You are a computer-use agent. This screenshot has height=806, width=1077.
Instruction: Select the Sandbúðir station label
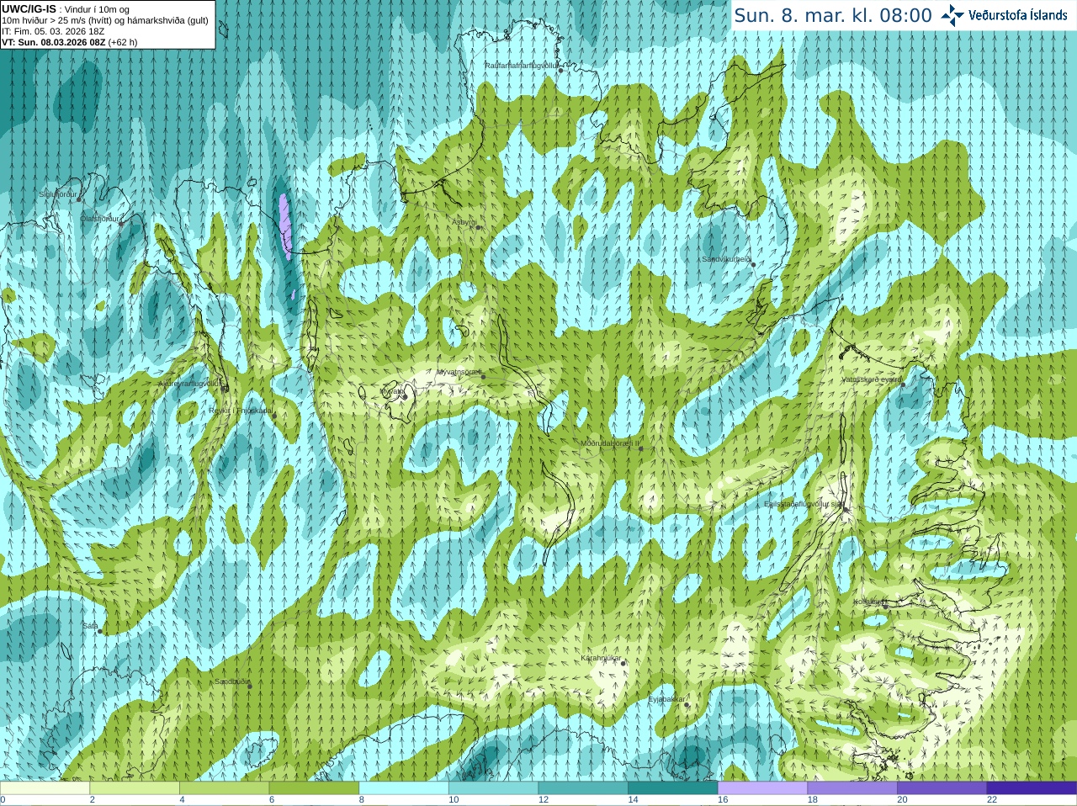(232, 681)
